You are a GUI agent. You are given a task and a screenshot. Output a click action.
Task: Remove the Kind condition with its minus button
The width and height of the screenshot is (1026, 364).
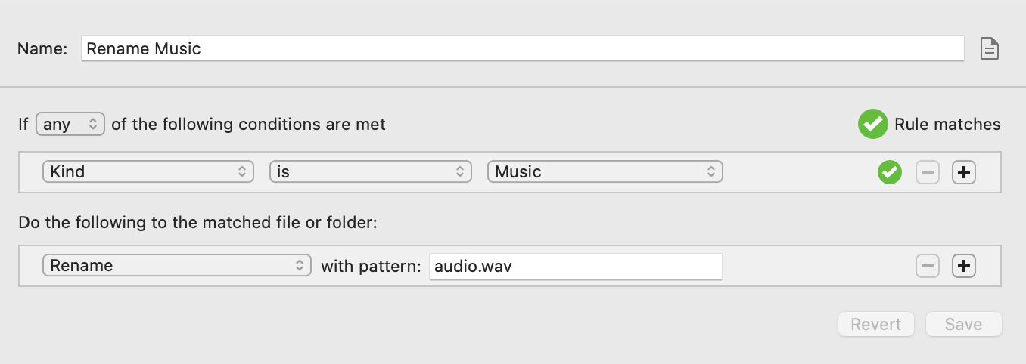(x=928, y=172)
